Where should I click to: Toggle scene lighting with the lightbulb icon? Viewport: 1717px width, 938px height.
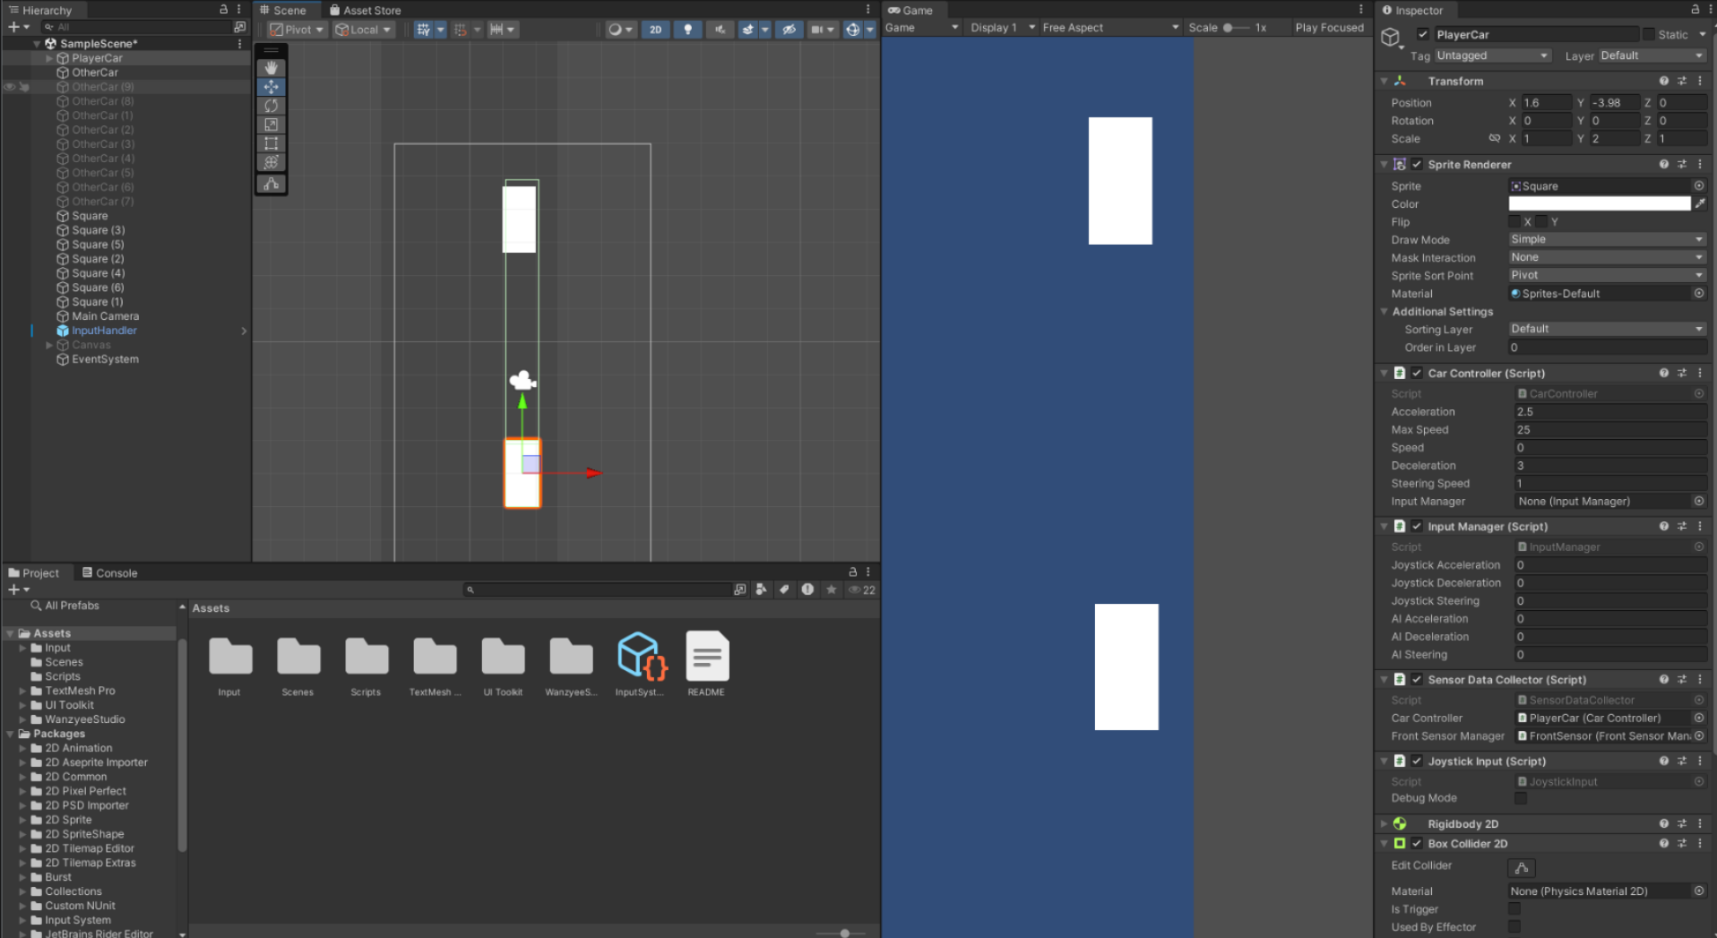click(687, 30)
